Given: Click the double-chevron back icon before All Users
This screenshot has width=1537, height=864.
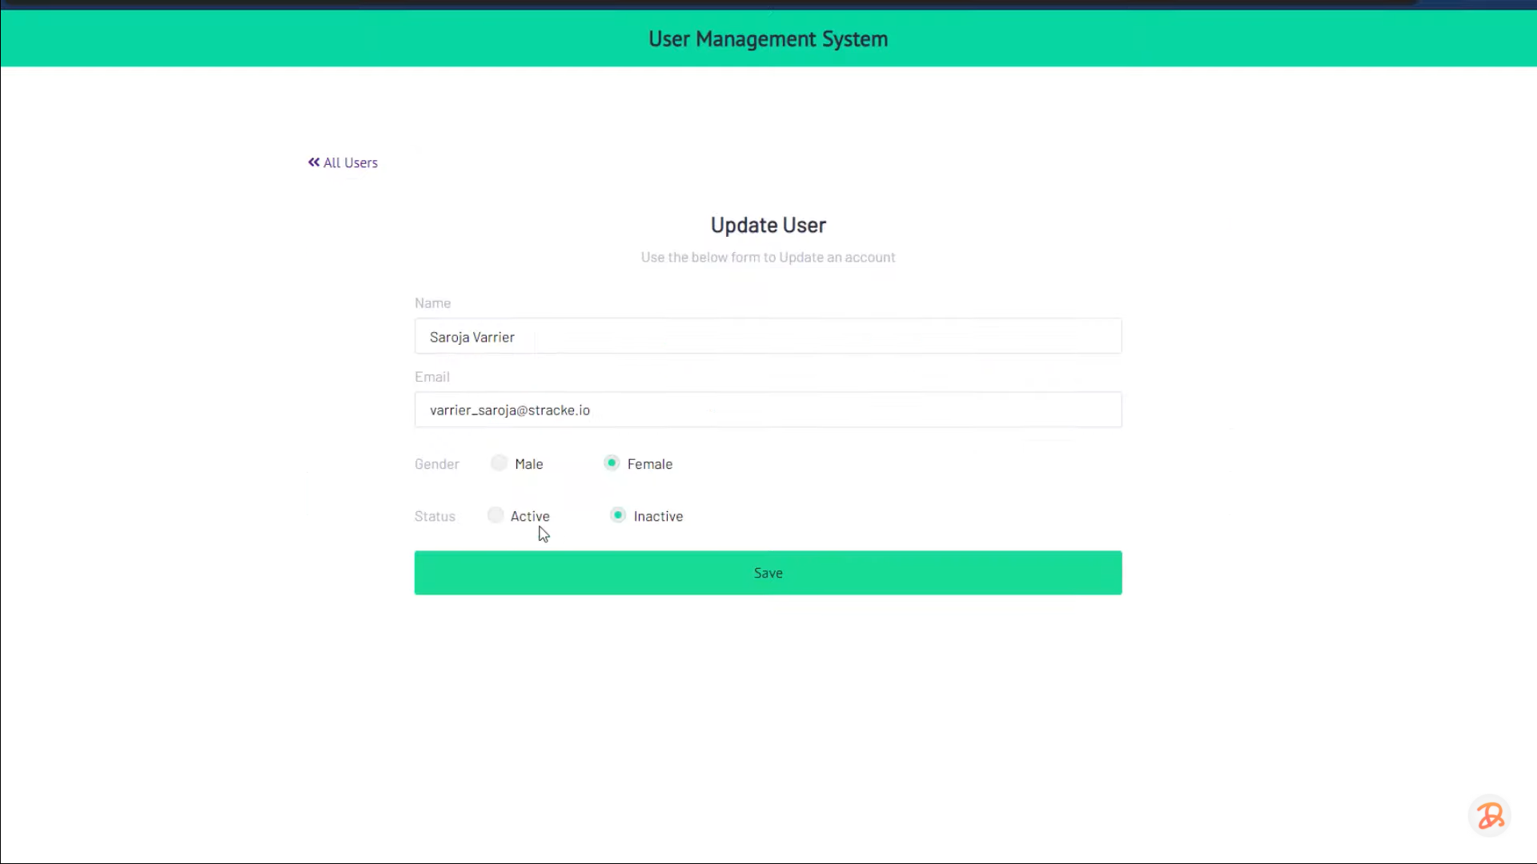Looking at the screenshot, I should [x=314, y=162].
